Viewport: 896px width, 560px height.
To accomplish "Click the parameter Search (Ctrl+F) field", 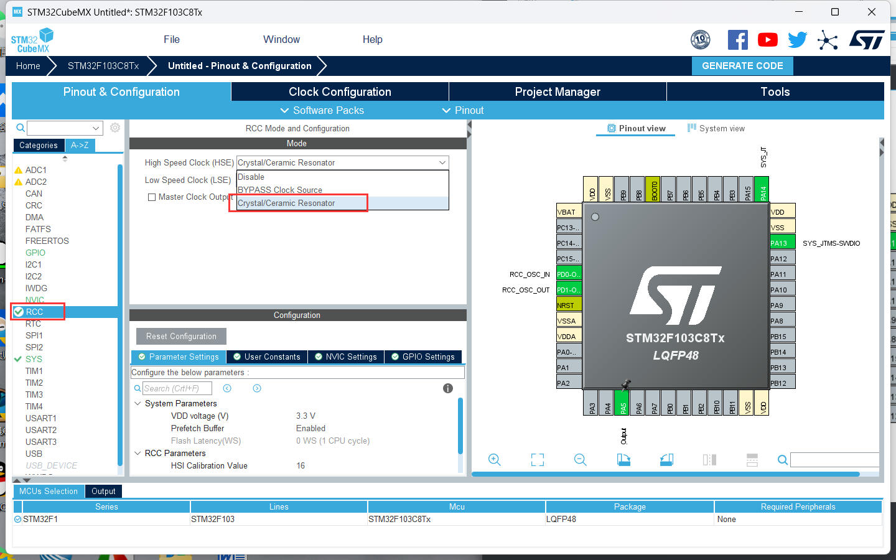I will click(x=177, y=388).
